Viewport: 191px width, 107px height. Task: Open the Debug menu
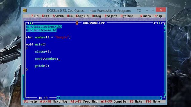[97, 16]
